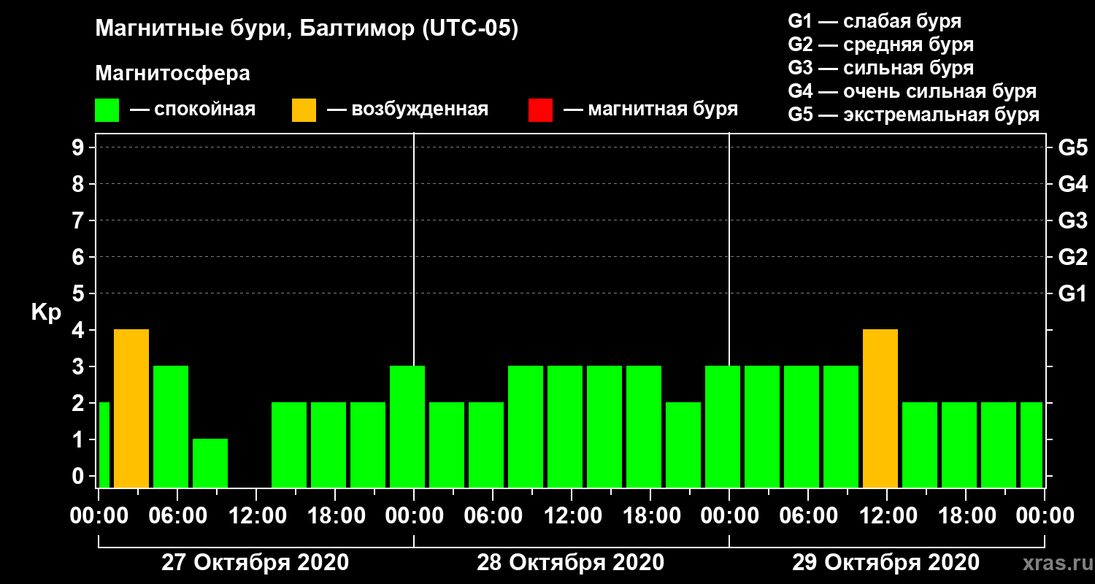The width and height of the screenshot is (1095, 584).
Task: Click the final 00:00 label ending 29 October
Action: [x=1044, y=516]
